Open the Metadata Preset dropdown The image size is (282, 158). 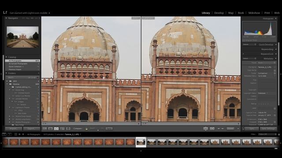[267, 63]
